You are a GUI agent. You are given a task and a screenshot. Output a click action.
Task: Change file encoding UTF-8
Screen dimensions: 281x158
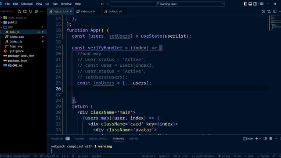point(177,156)
